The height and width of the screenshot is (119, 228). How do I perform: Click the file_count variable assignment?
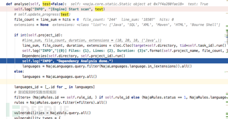point(24,19)
